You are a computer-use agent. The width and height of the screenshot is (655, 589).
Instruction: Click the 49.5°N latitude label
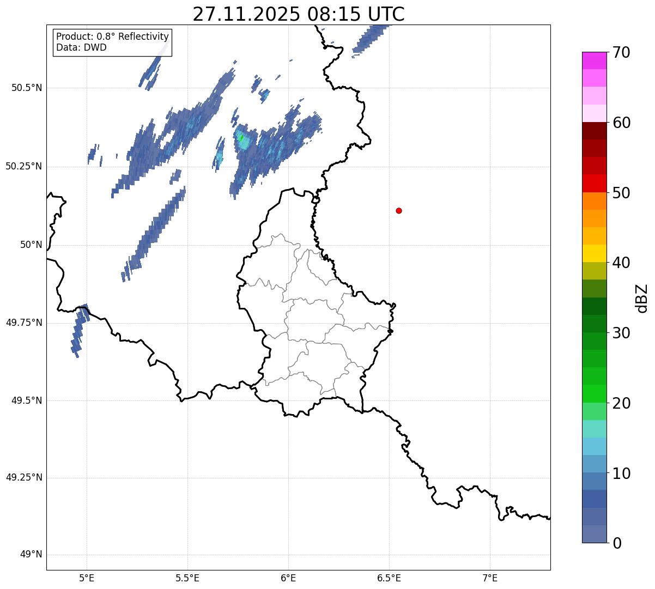click(27, 400)
